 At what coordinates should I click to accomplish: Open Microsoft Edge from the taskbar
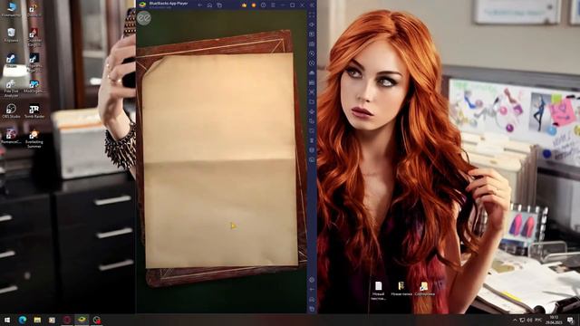(23, 320)
